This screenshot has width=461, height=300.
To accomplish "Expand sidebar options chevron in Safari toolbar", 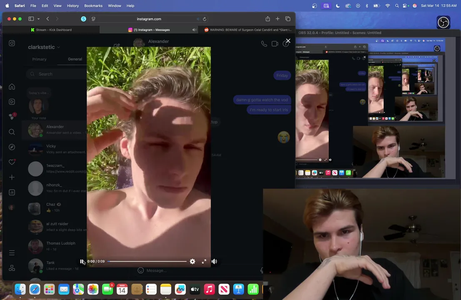I will pyautogui.click(x=38, y=19).
